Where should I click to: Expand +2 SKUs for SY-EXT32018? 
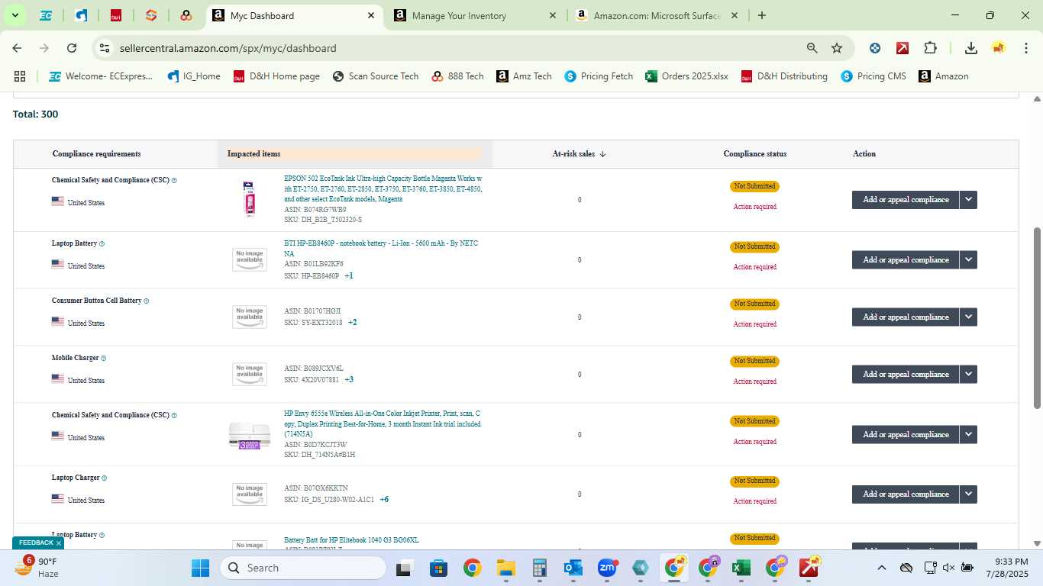click(x=353, y=323)
